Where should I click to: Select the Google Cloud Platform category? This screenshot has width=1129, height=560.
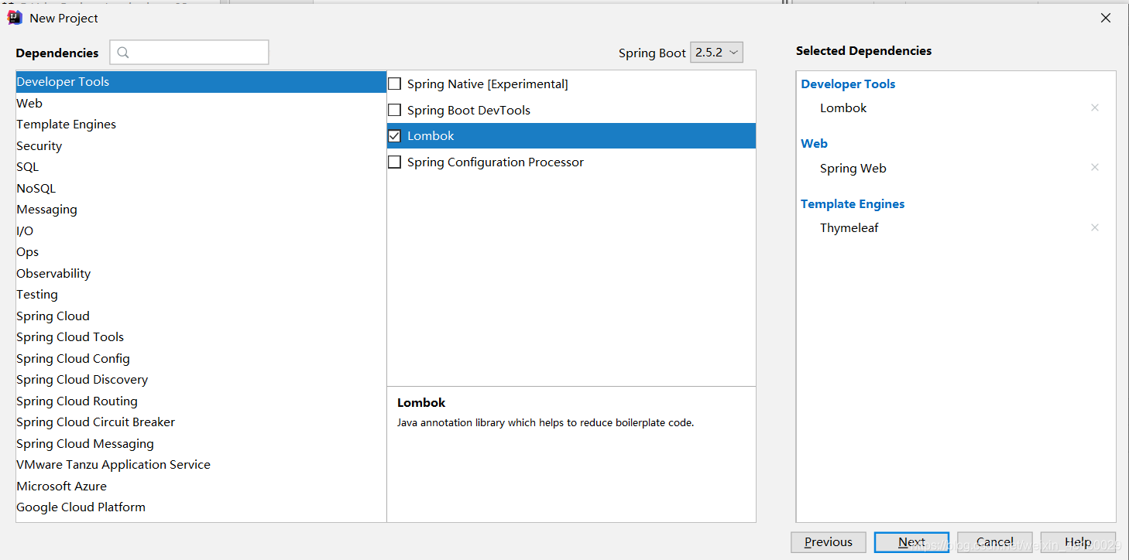[x=201, y=507]
